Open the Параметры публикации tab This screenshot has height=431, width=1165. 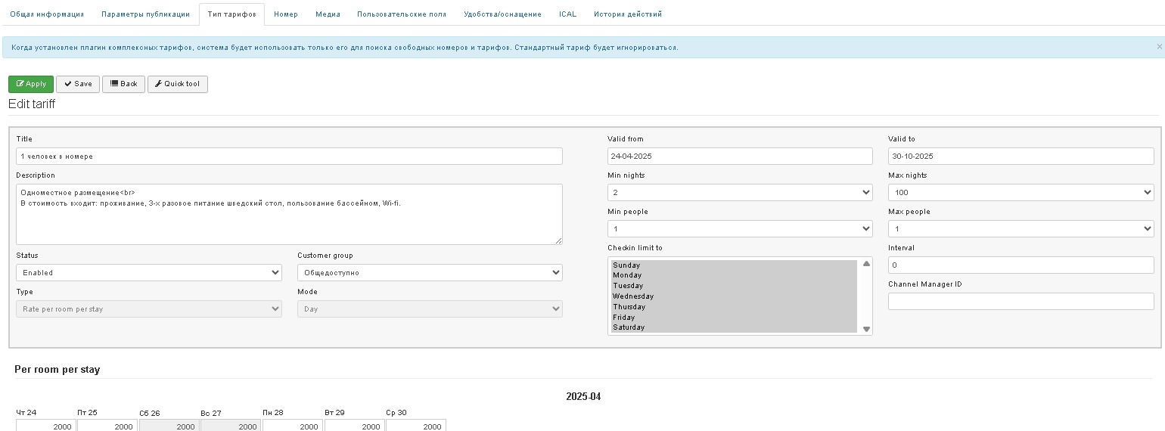pyautogui.click(x=145, y=14)
